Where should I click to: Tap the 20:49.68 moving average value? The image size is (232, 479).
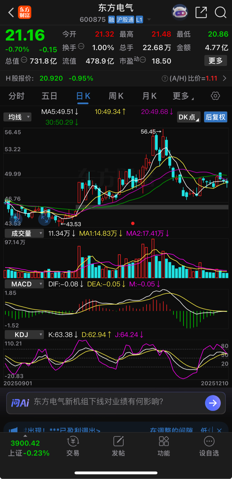coord(157,112)
